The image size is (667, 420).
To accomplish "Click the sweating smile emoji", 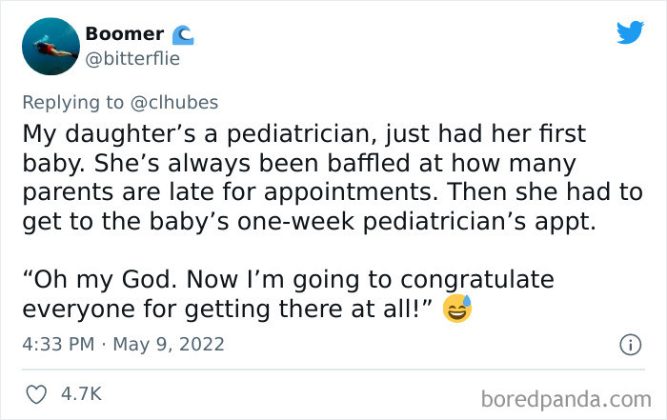I will [457, 309].
